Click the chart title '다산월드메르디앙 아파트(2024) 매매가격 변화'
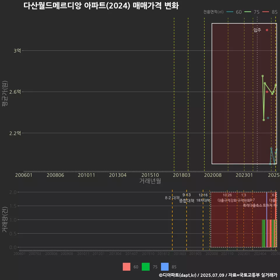 click(101, 6)
